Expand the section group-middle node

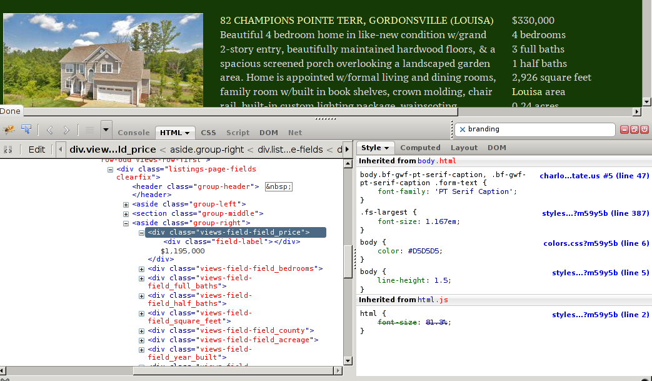(126, 214)
